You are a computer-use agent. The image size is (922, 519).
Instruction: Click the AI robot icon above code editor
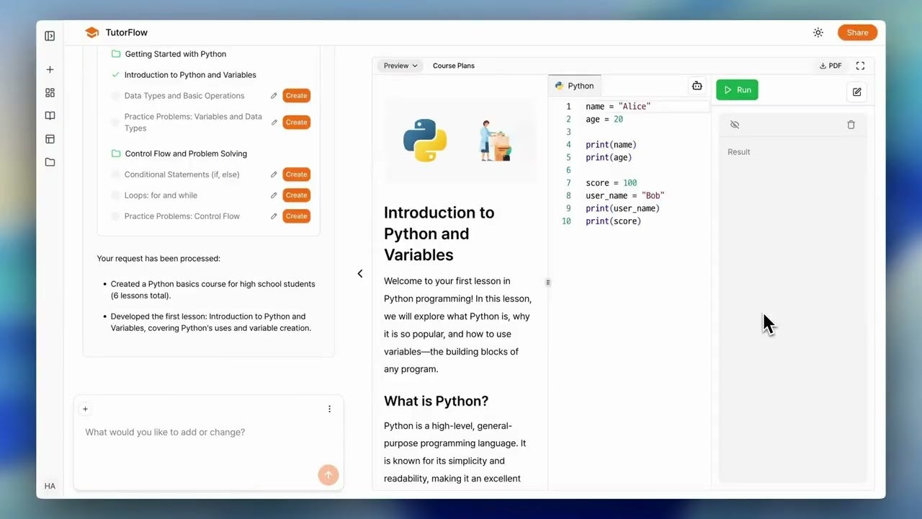pos(697,86)
